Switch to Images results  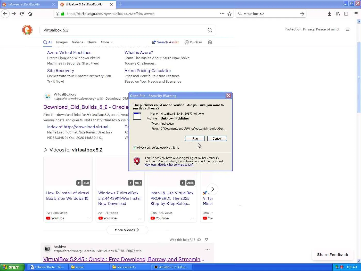click(62, 42)
